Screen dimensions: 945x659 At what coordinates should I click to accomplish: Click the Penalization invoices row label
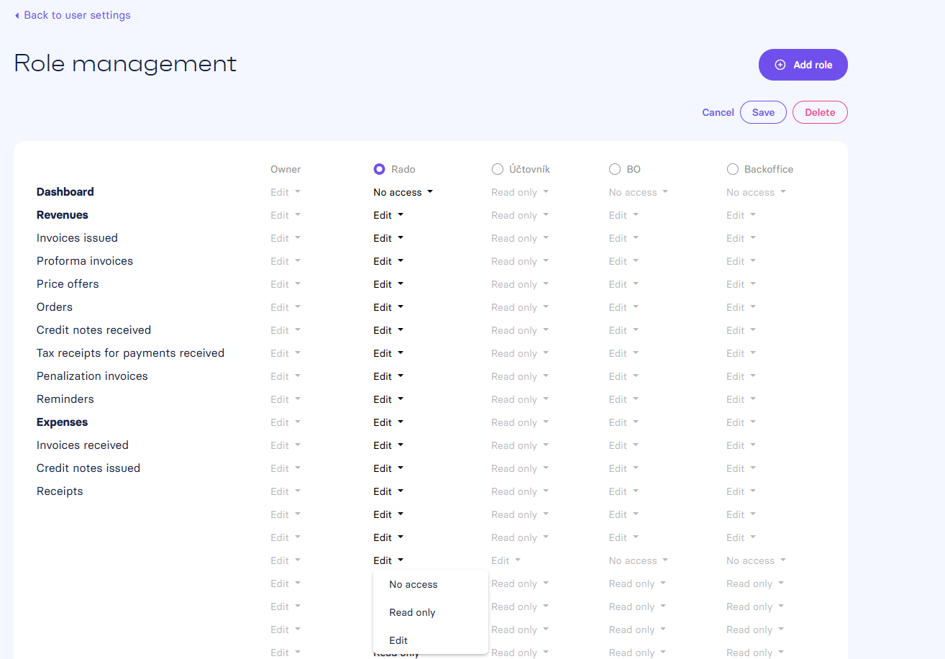(92, 376)
